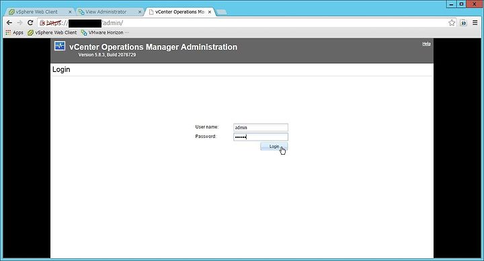Focus the User name field

[261, 127]
